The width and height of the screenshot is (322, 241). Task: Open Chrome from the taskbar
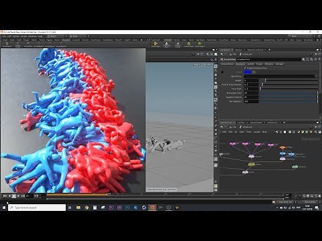tap(87, 208)
